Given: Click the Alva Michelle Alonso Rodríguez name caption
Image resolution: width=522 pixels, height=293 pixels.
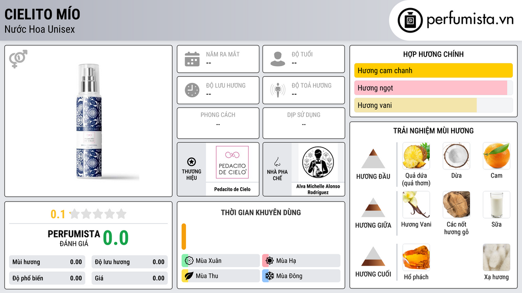Looking at the screenshot, I should [318, 189].
